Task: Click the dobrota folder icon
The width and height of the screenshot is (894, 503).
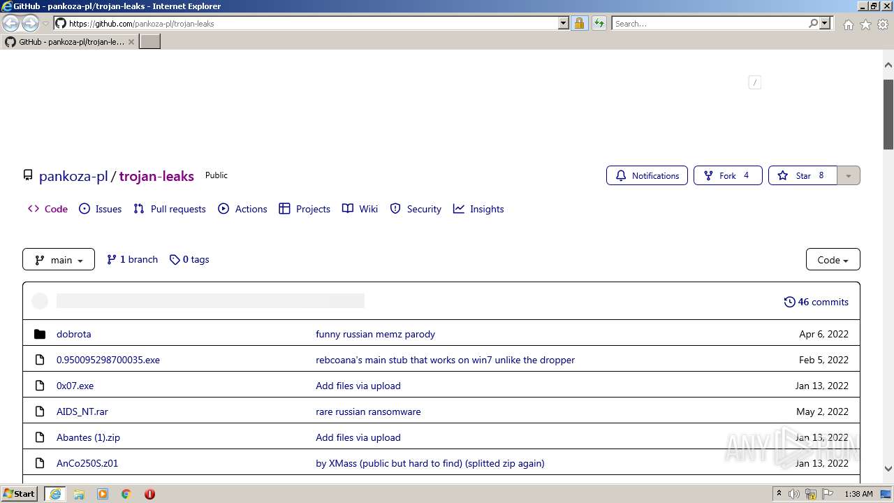Action: click(x=40, y=334)
